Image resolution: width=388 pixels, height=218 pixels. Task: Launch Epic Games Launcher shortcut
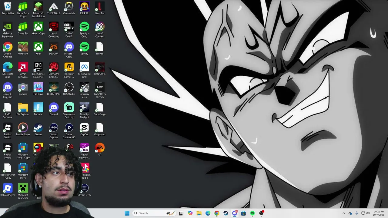pos(38,70)
